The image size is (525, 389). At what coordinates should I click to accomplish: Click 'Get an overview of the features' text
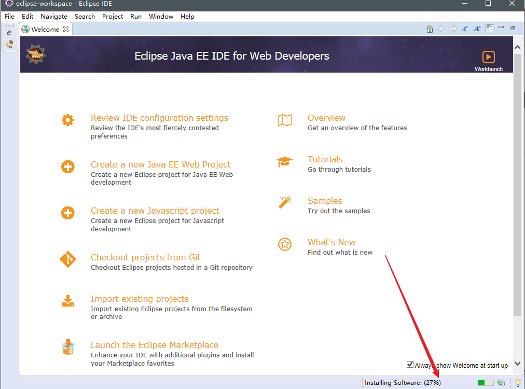pyautogui.click(x=357, y=128)
